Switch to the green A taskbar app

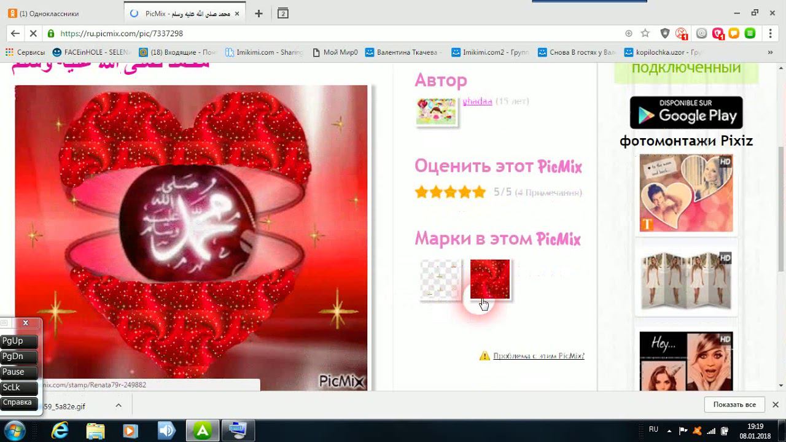(202, 431)
